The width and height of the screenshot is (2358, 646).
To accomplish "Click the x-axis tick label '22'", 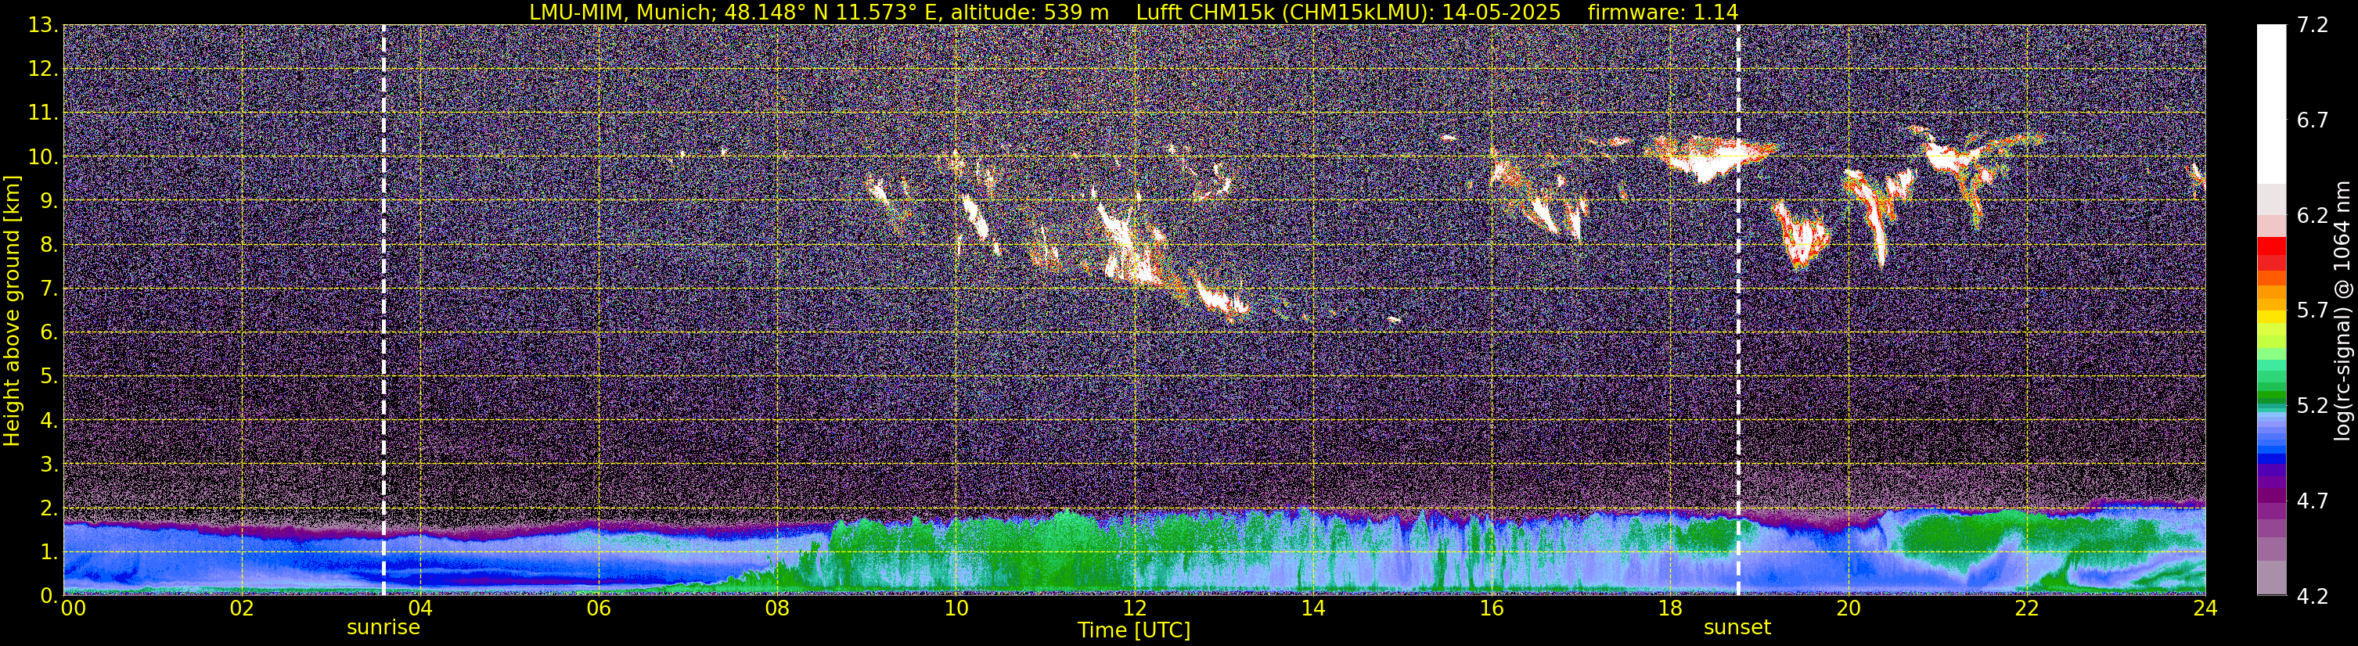I will [2027, 608].
